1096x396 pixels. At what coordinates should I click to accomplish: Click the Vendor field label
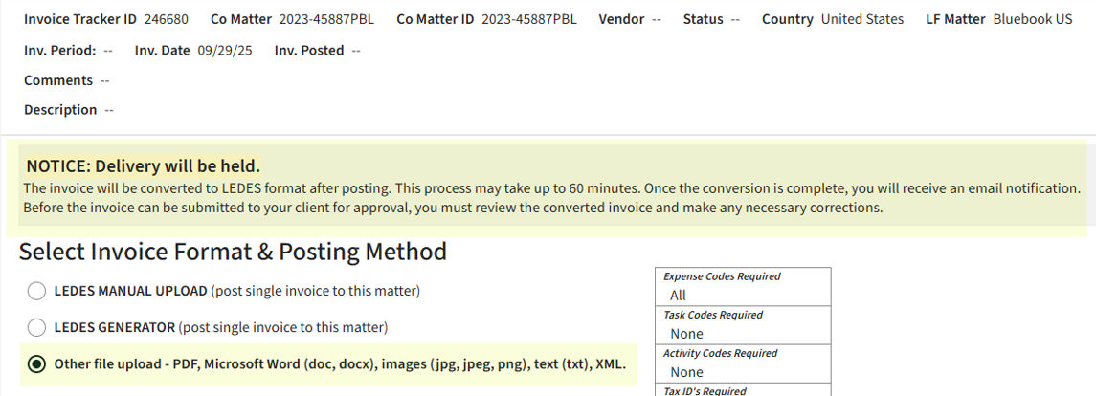click(621, 19)
